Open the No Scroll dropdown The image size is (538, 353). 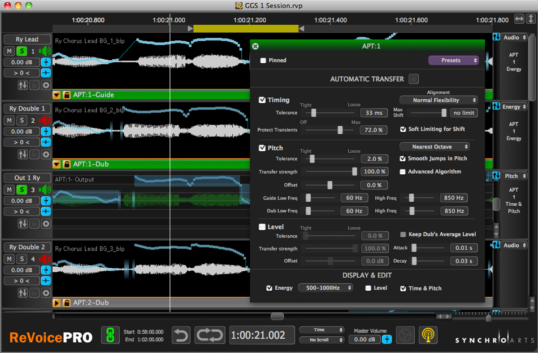pos(321,340)
